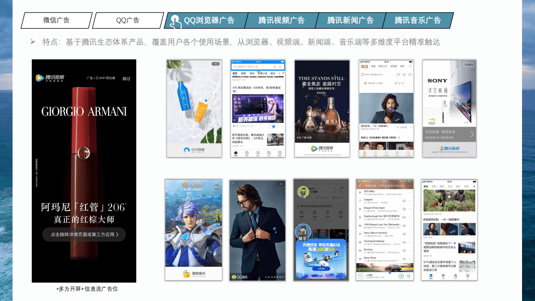Skip the QQ音乐 suit splash ad
535x301 pixels.
pyautogui.click(x=280, y=184)
